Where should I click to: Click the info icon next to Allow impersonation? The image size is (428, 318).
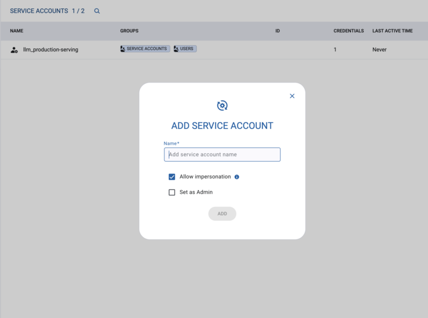(237, 177)
